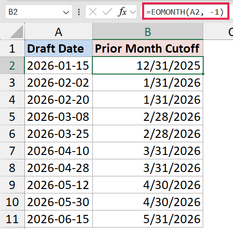This screenshot has height=229, width=233.
Task: Click the Name Box showing B2
Action: [x=39, y=12]
